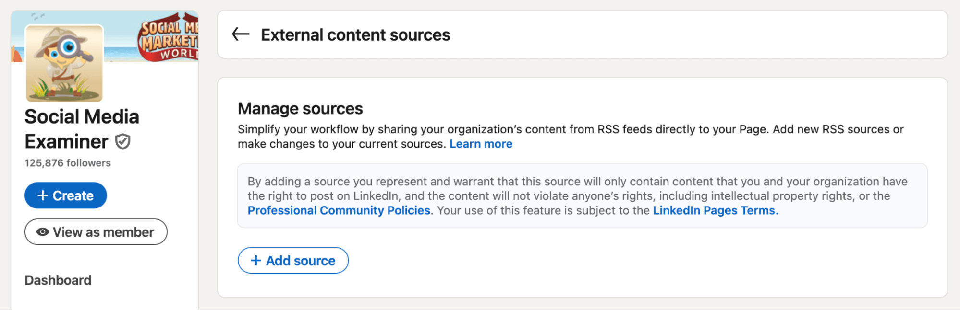Select Dashboard in the sidebar
960x310 pixels.
(x=58, y=280)
